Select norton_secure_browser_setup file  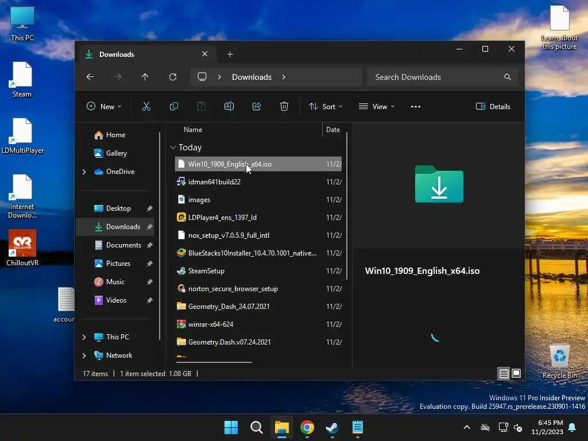[x=258, y=289]
